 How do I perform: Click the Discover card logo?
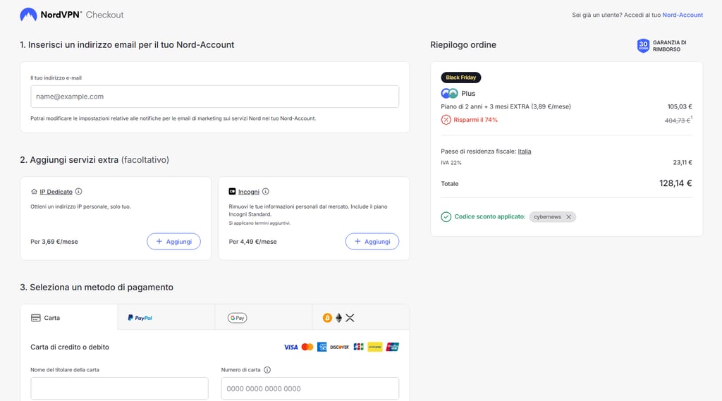tap(339, 347)
